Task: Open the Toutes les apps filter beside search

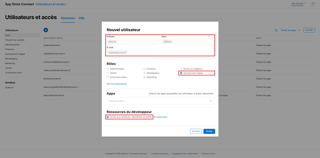Action: 290,30
